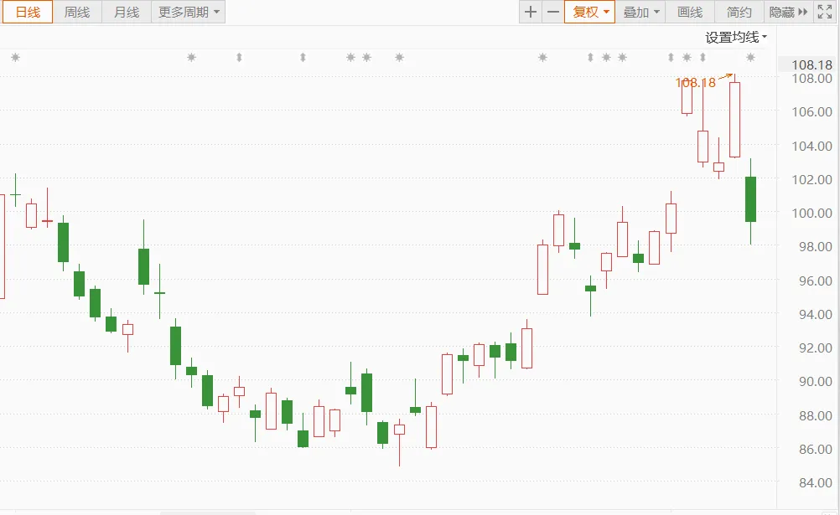The width and height of the screenshot is (840, 515).
Task: Click the double-arrow 隐藏 button
Action: [x=788, y=12]
